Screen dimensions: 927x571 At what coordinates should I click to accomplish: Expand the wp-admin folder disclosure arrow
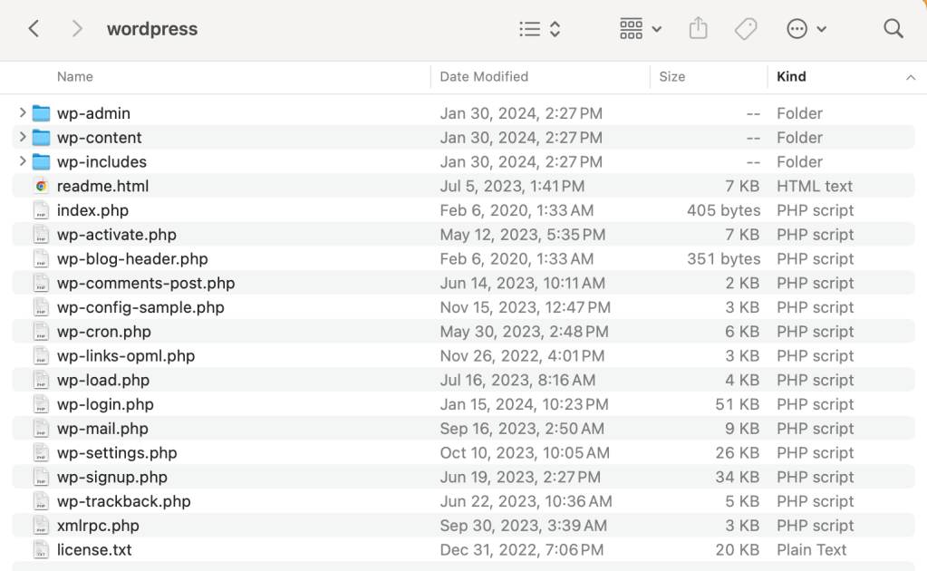[x=22, y=113]
